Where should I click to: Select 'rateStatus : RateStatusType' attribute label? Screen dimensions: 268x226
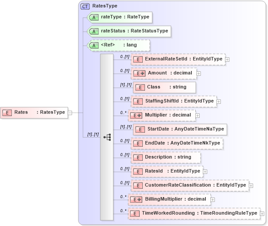point(134,31)
